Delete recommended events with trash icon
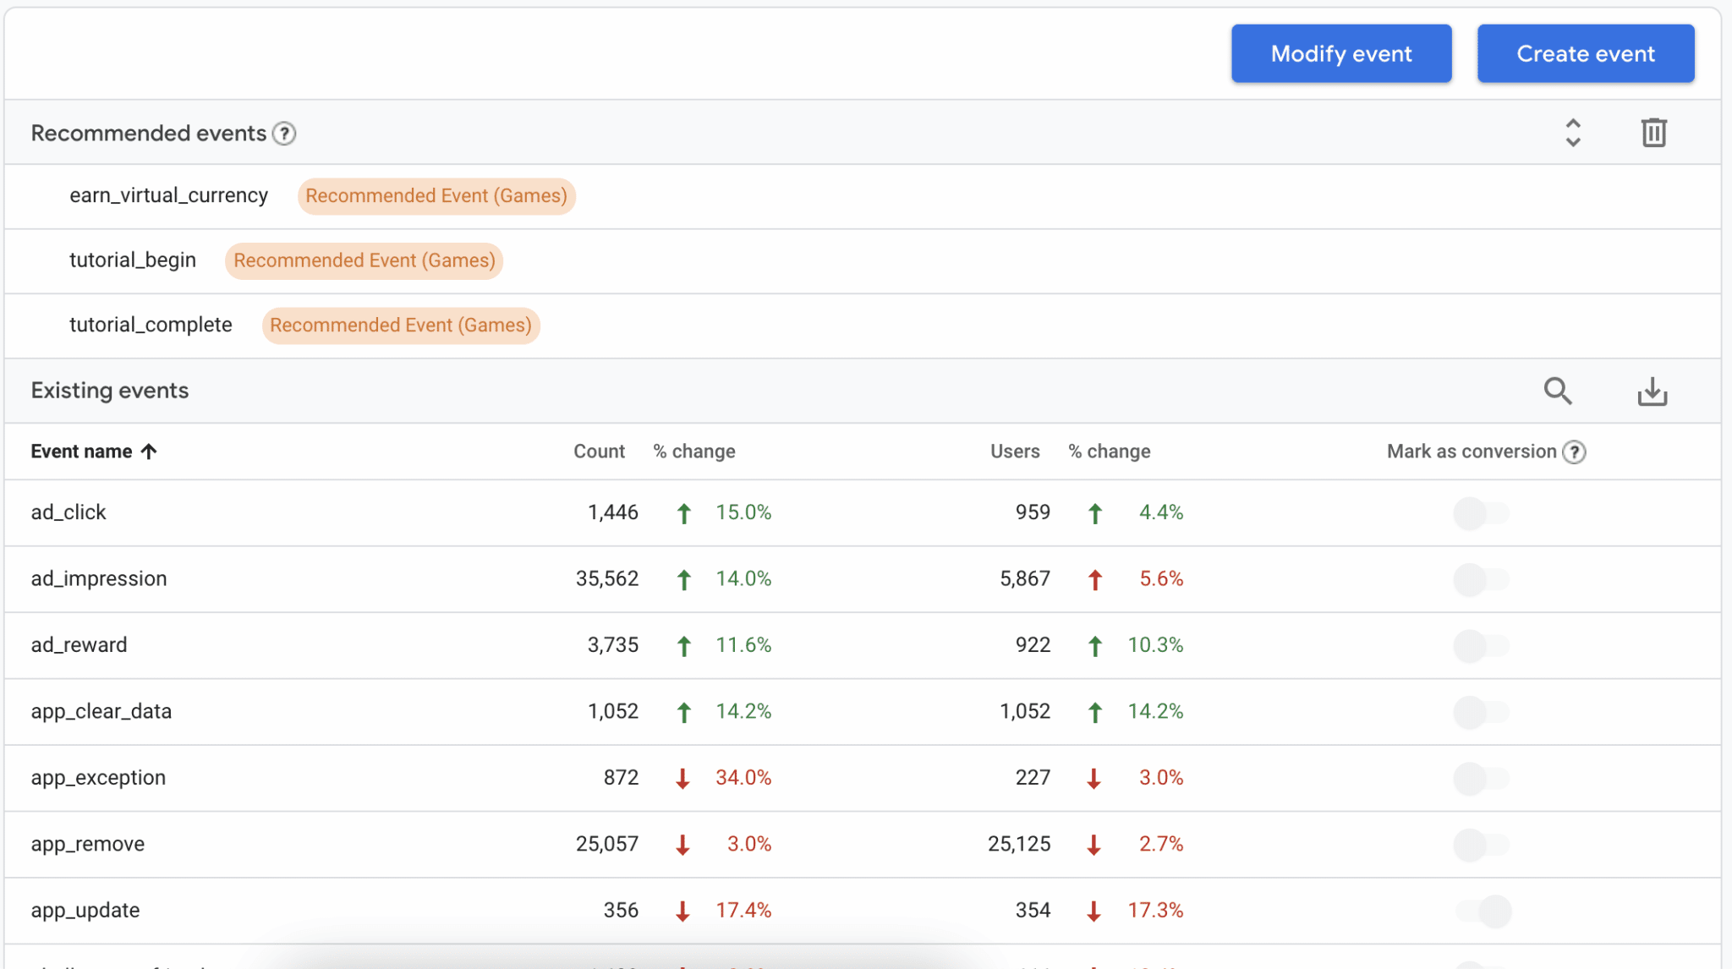 (1653, 133)
